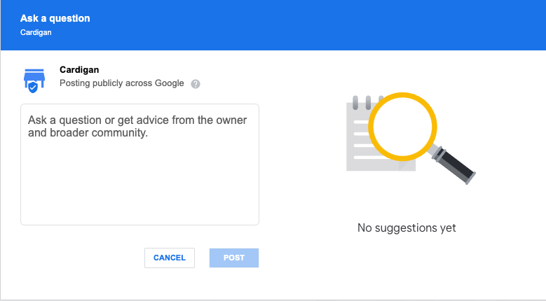Click the verified store profile icon
The image size is (546, 301).
coord(34,81)
